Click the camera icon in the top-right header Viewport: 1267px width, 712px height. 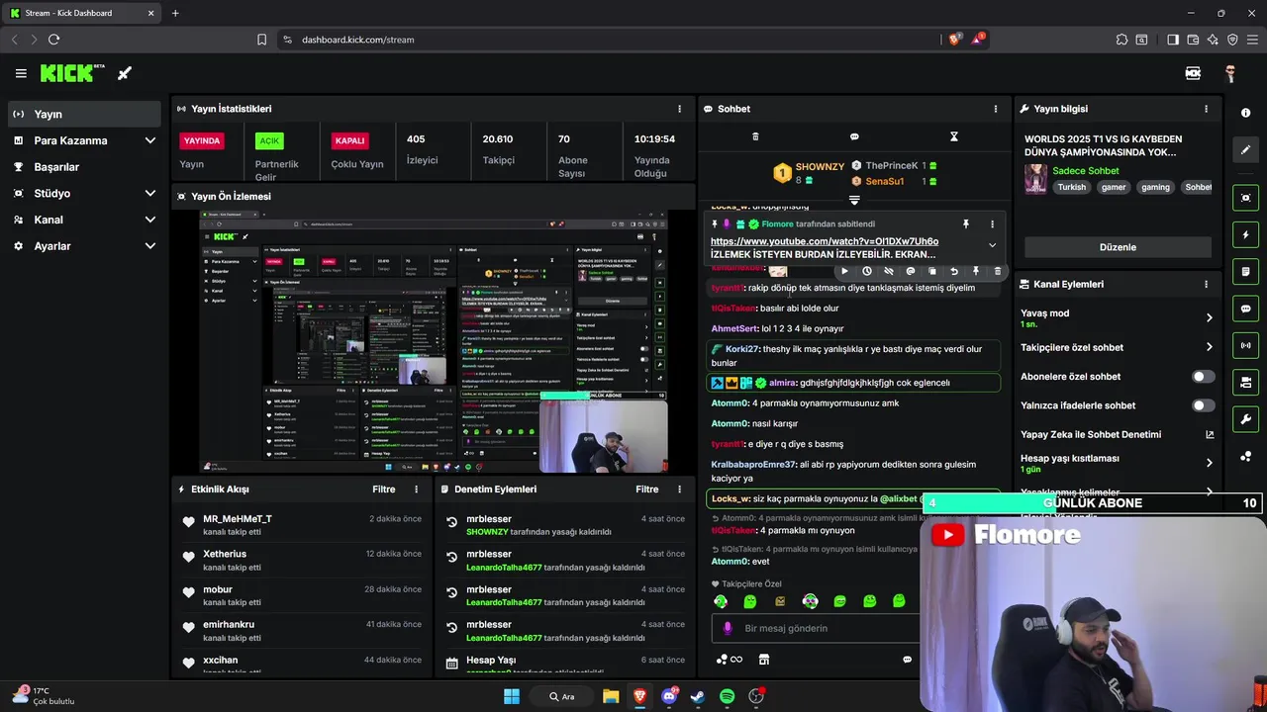click(x=1193, y=73)
